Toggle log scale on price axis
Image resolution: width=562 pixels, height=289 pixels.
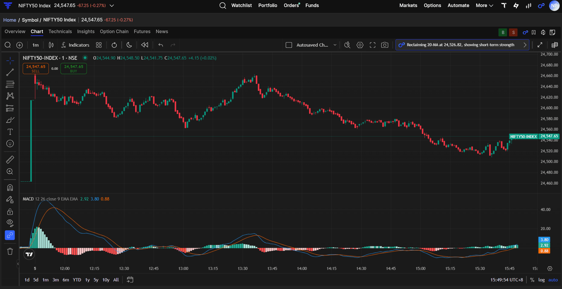[541, 280]
